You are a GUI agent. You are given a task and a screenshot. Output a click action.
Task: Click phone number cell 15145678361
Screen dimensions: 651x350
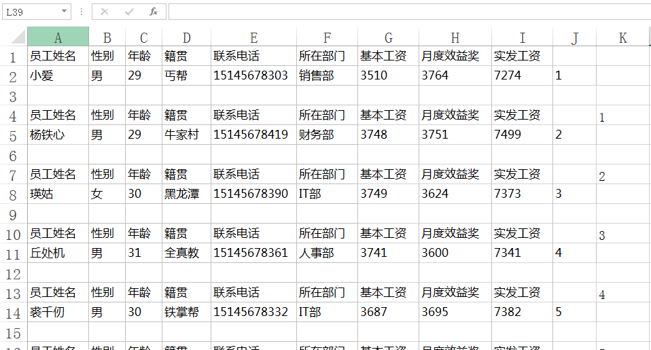click(253, 253)
